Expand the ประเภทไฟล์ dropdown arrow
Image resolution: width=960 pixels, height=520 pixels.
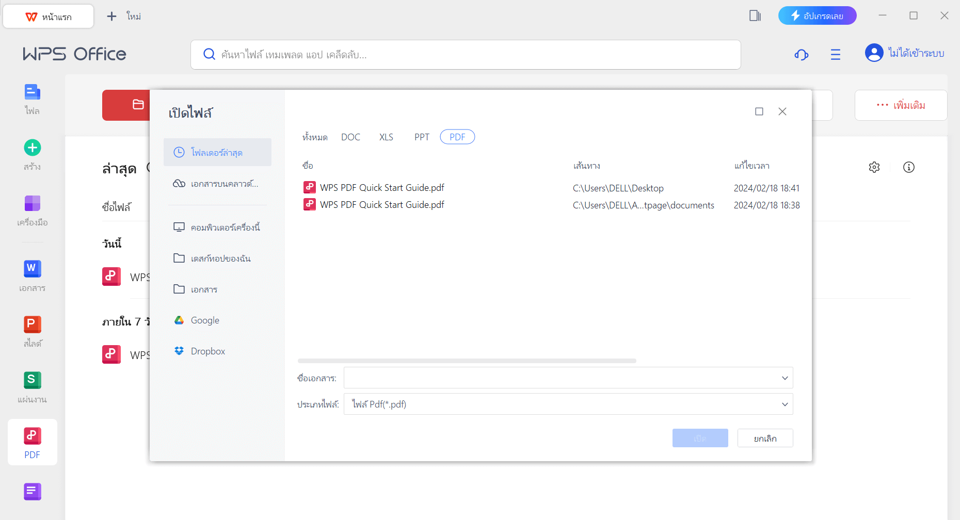click(x=785, y=404)
